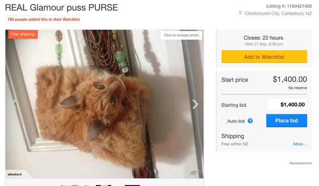Expand shipping details via More... link
319x186 pixels.
pos(300,144)
